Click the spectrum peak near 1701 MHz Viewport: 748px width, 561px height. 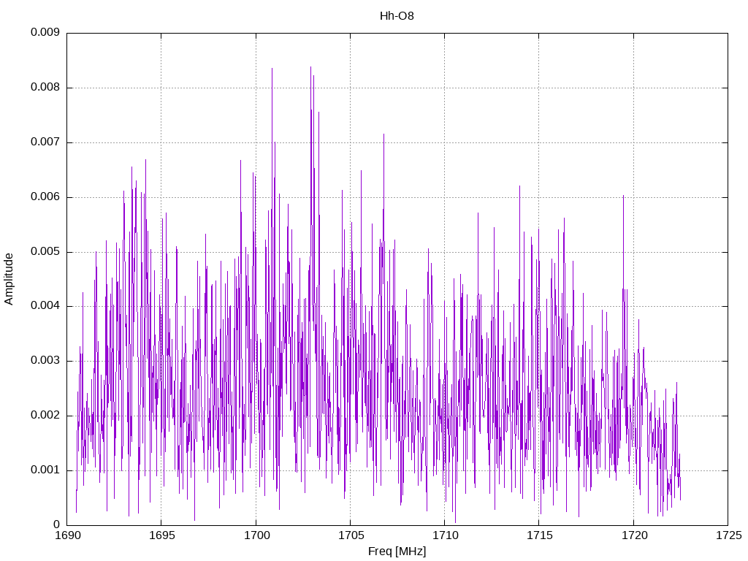point(272,69)
